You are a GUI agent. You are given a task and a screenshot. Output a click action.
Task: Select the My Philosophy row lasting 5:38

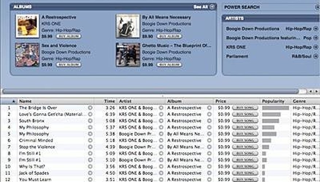click(160, 134)
